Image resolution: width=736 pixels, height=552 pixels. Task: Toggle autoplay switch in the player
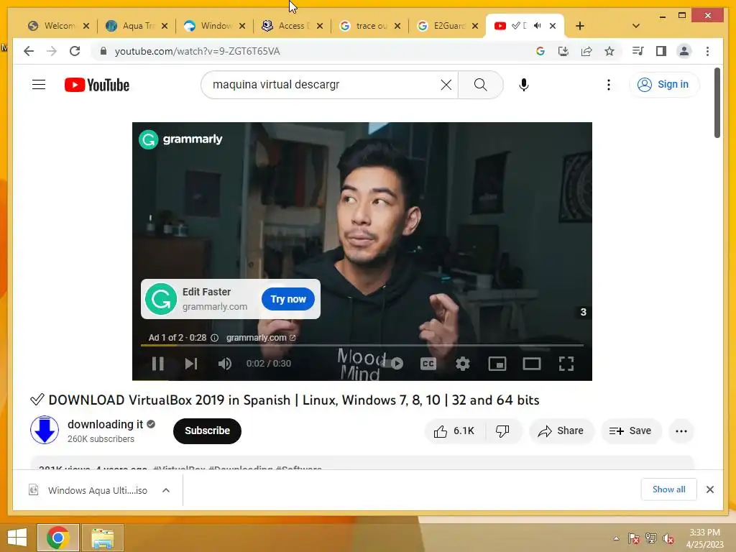[x=393, y=363]
